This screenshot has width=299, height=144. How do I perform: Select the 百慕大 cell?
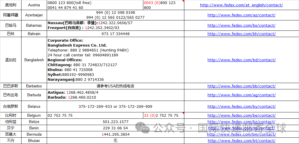[x=11, y=135]
